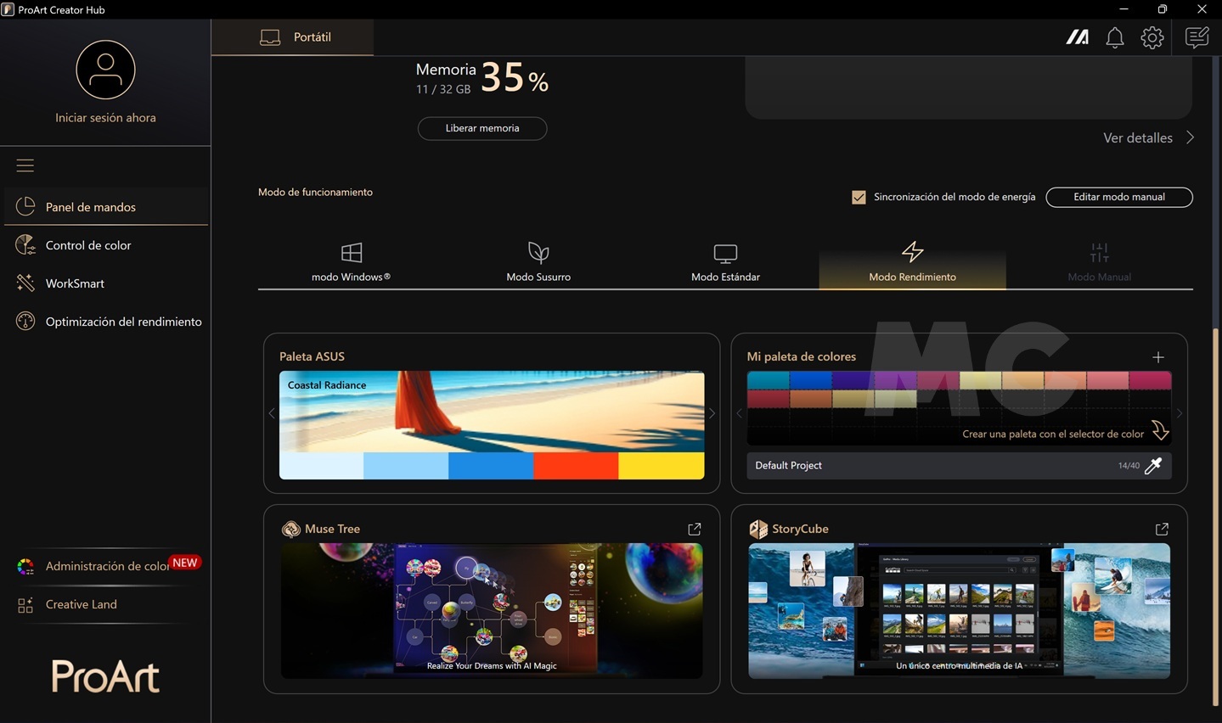Select the Portátil tab
The image size is (1222, 723).
click(x=292, y=37)
